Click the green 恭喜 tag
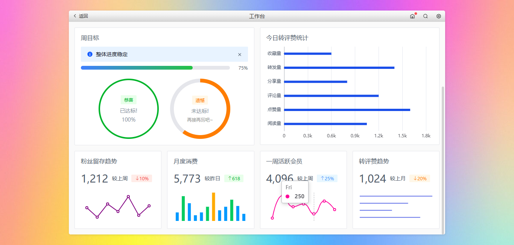This screenshot has height=245, width=514. [x=129, y=100]
